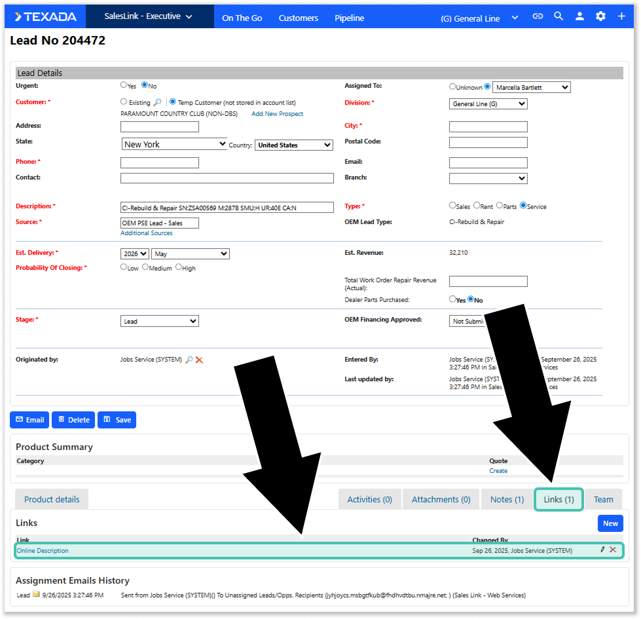This screenshot has height=619, width=641.
Task: Open search with the magnifier icon
Action: coord(559,16)
